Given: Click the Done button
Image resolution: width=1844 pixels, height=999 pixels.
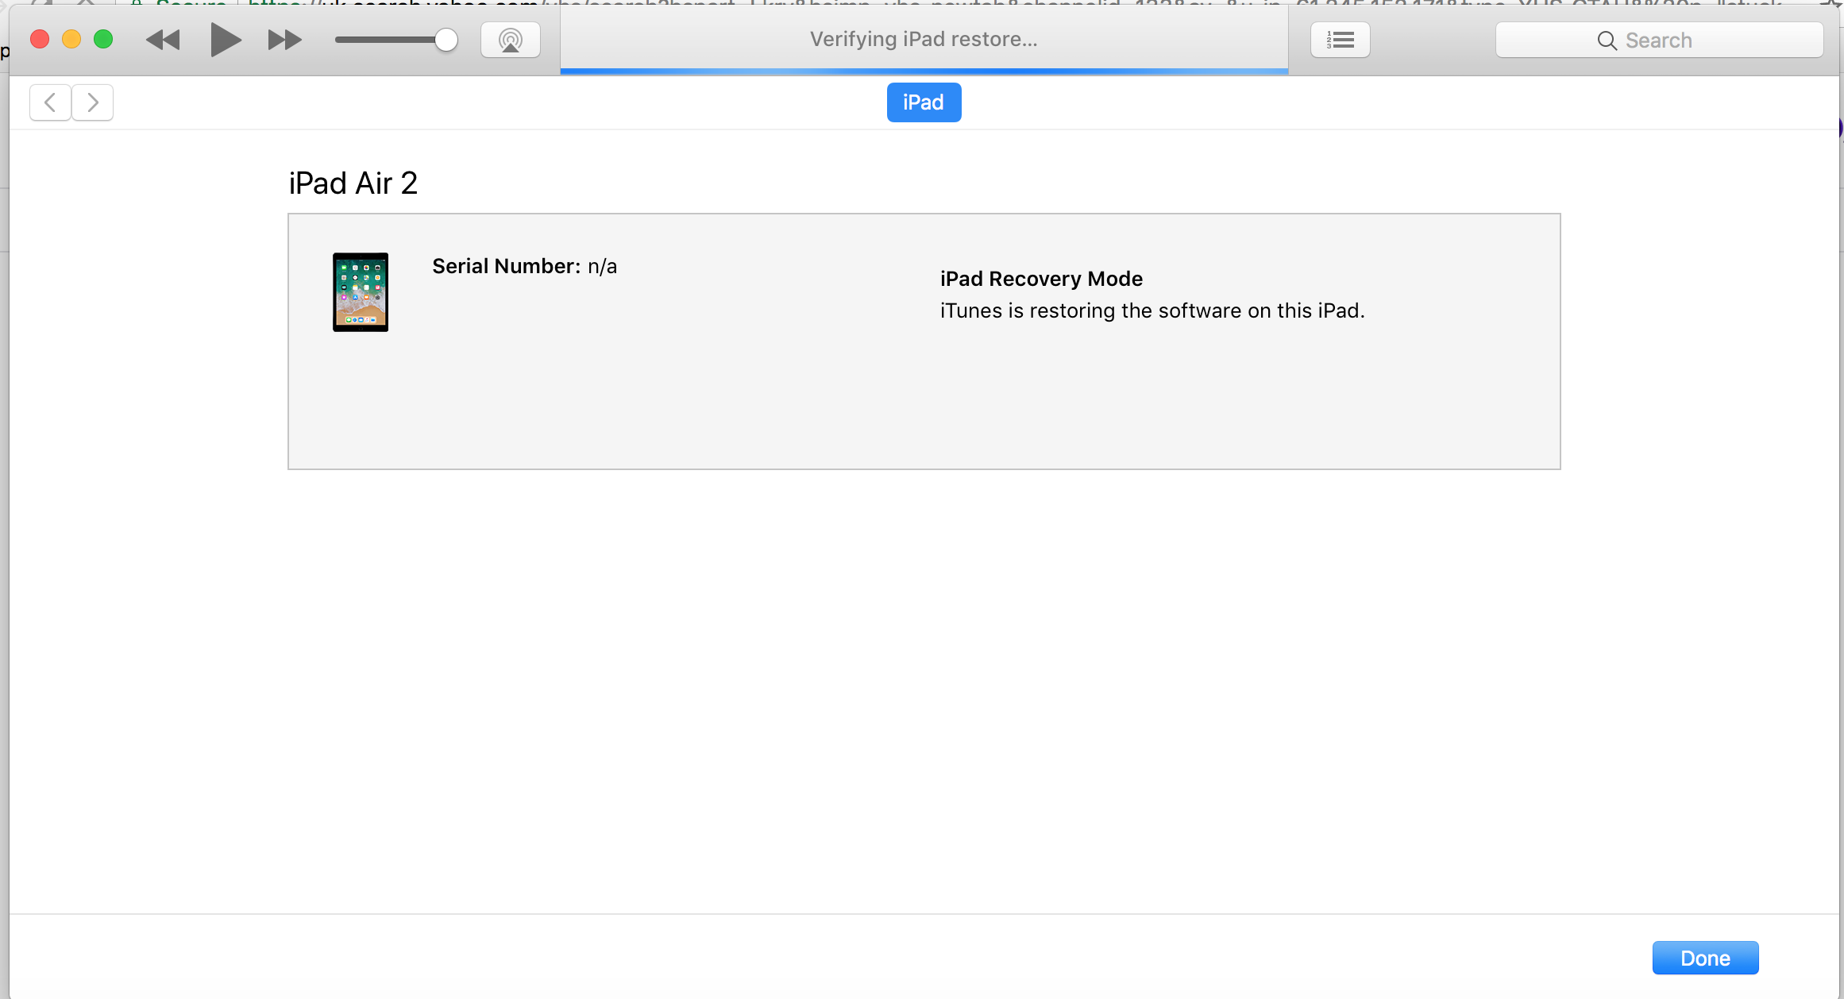Looking at the screenshot, I should click(x=1705, y=958).
